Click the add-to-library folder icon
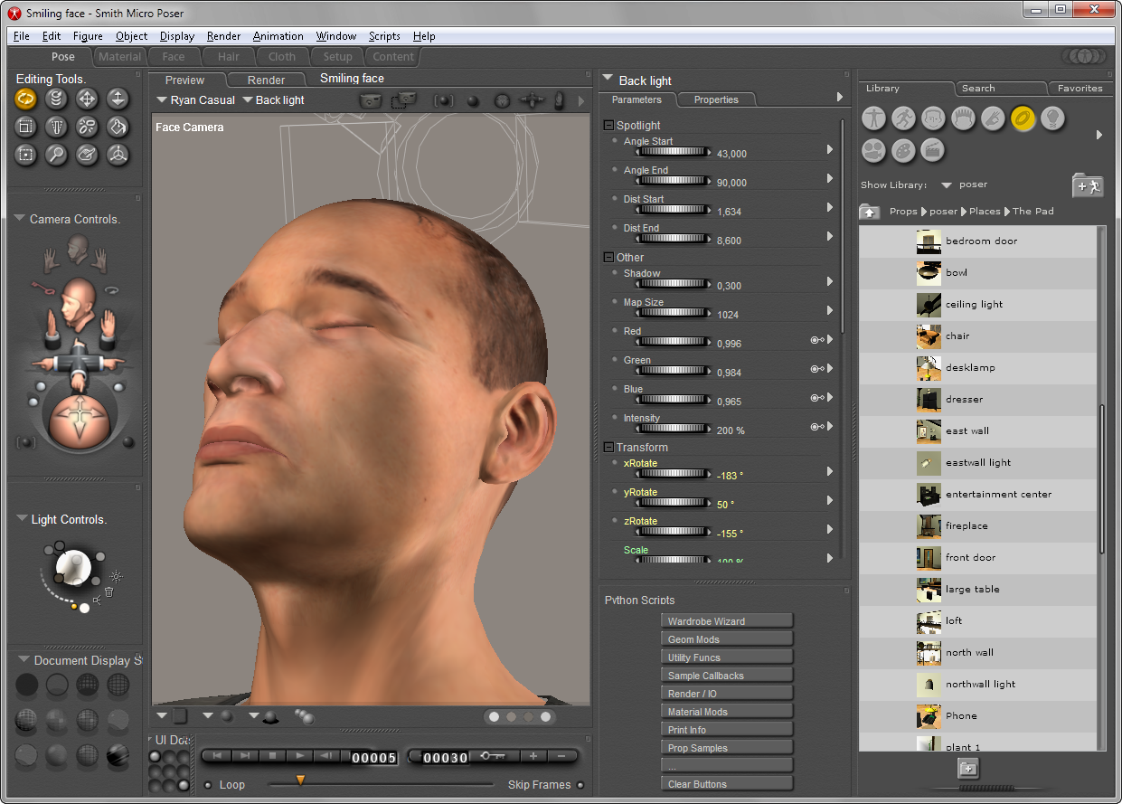The image size is (1122, 804). [x=1087, y=184]
